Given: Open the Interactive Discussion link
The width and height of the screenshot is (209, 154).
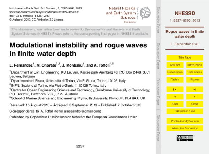Looking at the screenshot, I should (x=185, y=128).
